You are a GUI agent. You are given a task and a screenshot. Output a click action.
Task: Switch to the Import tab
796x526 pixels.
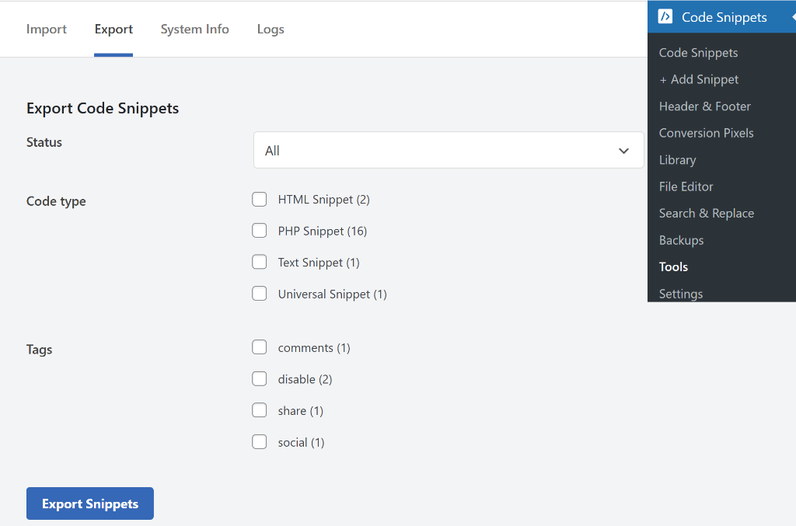[x=46, y=29]
